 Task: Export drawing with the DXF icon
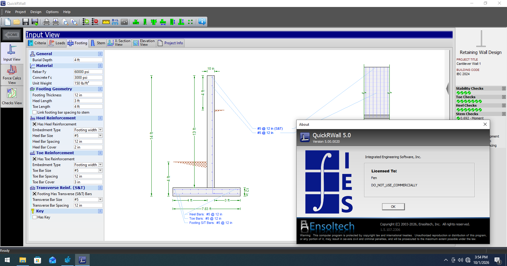click(x=35, y=22)
